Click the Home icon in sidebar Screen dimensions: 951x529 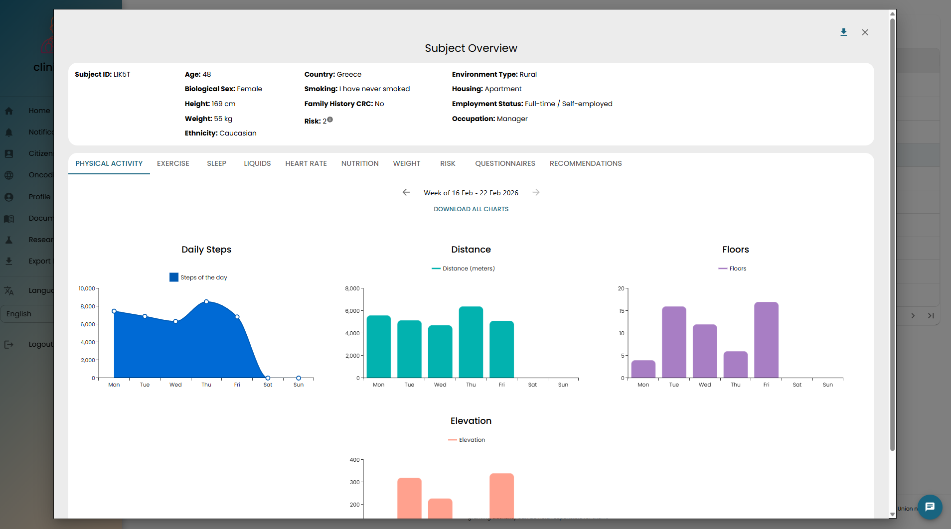click(x=9, y=111)
